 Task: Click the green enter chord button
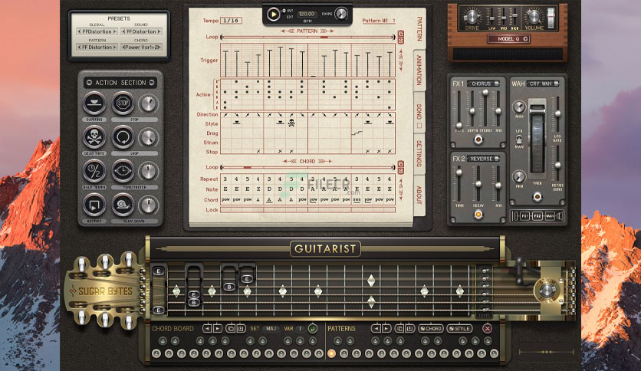pos(313,328)
